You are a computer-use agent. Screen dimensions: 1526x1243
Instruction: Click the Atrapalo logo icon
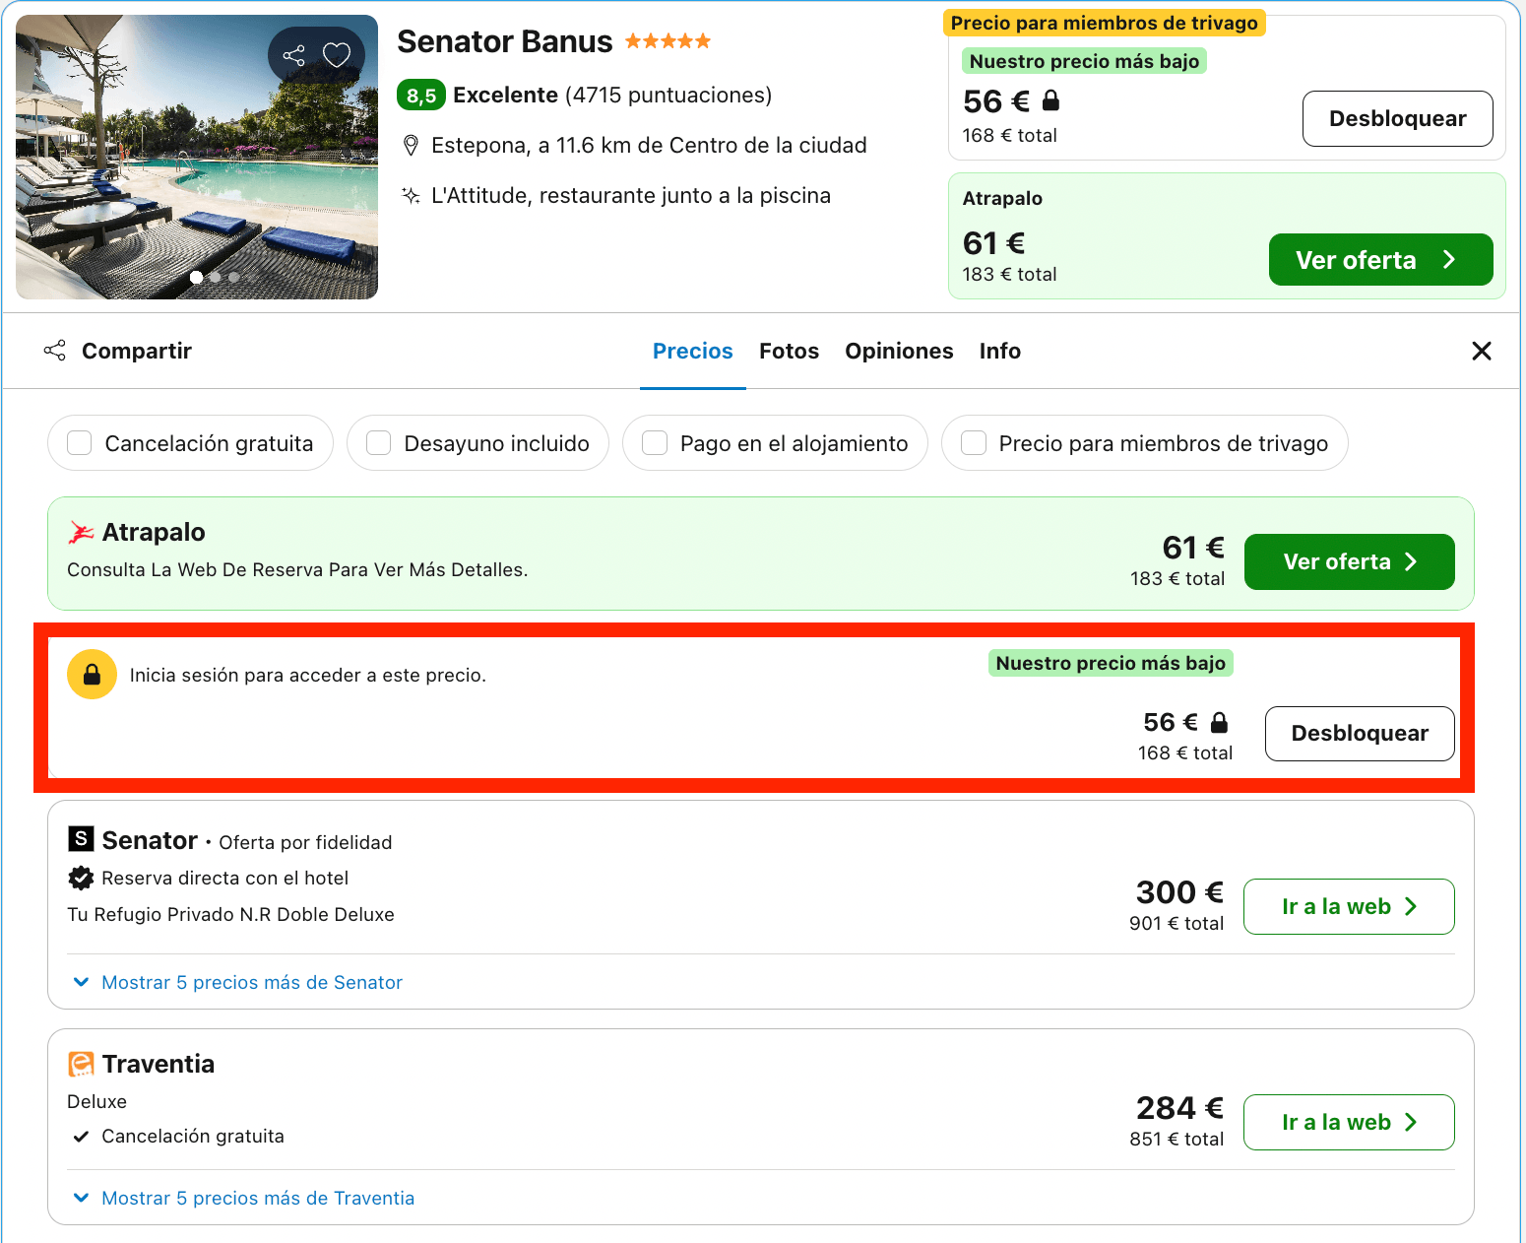pos(81,533)
